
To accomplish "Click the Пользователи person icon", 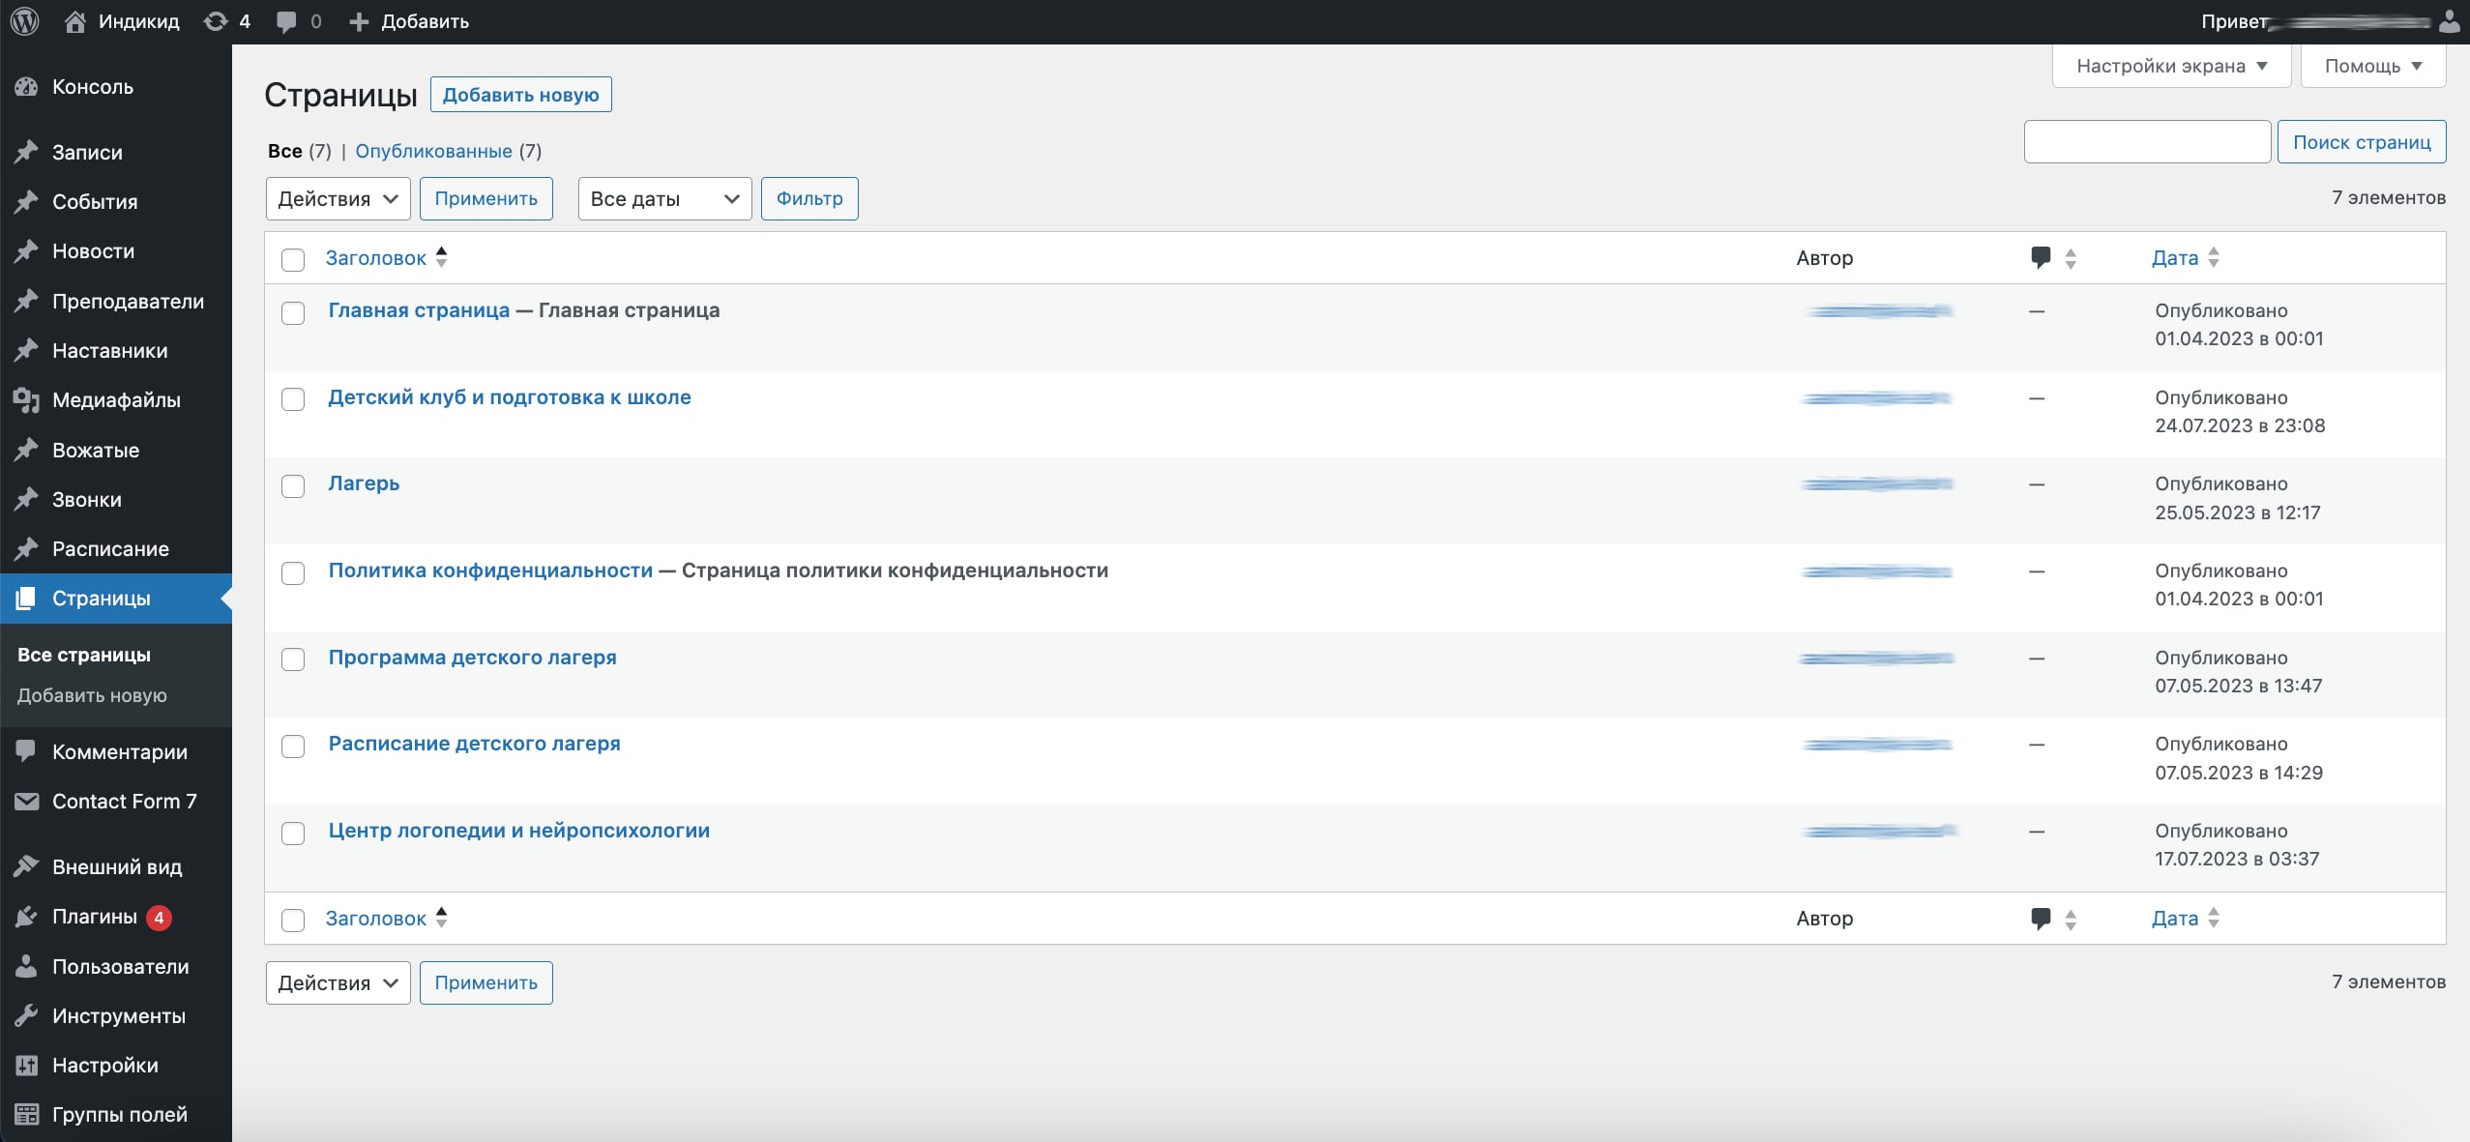I will click(x=26, y=966).
